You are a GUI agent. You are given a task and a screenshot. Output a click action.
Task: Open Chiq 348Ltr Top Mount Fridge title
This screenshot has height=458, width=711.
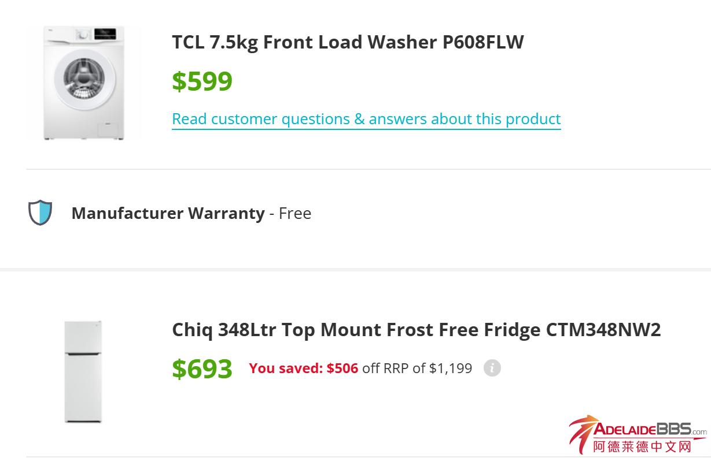click(416, 330)
